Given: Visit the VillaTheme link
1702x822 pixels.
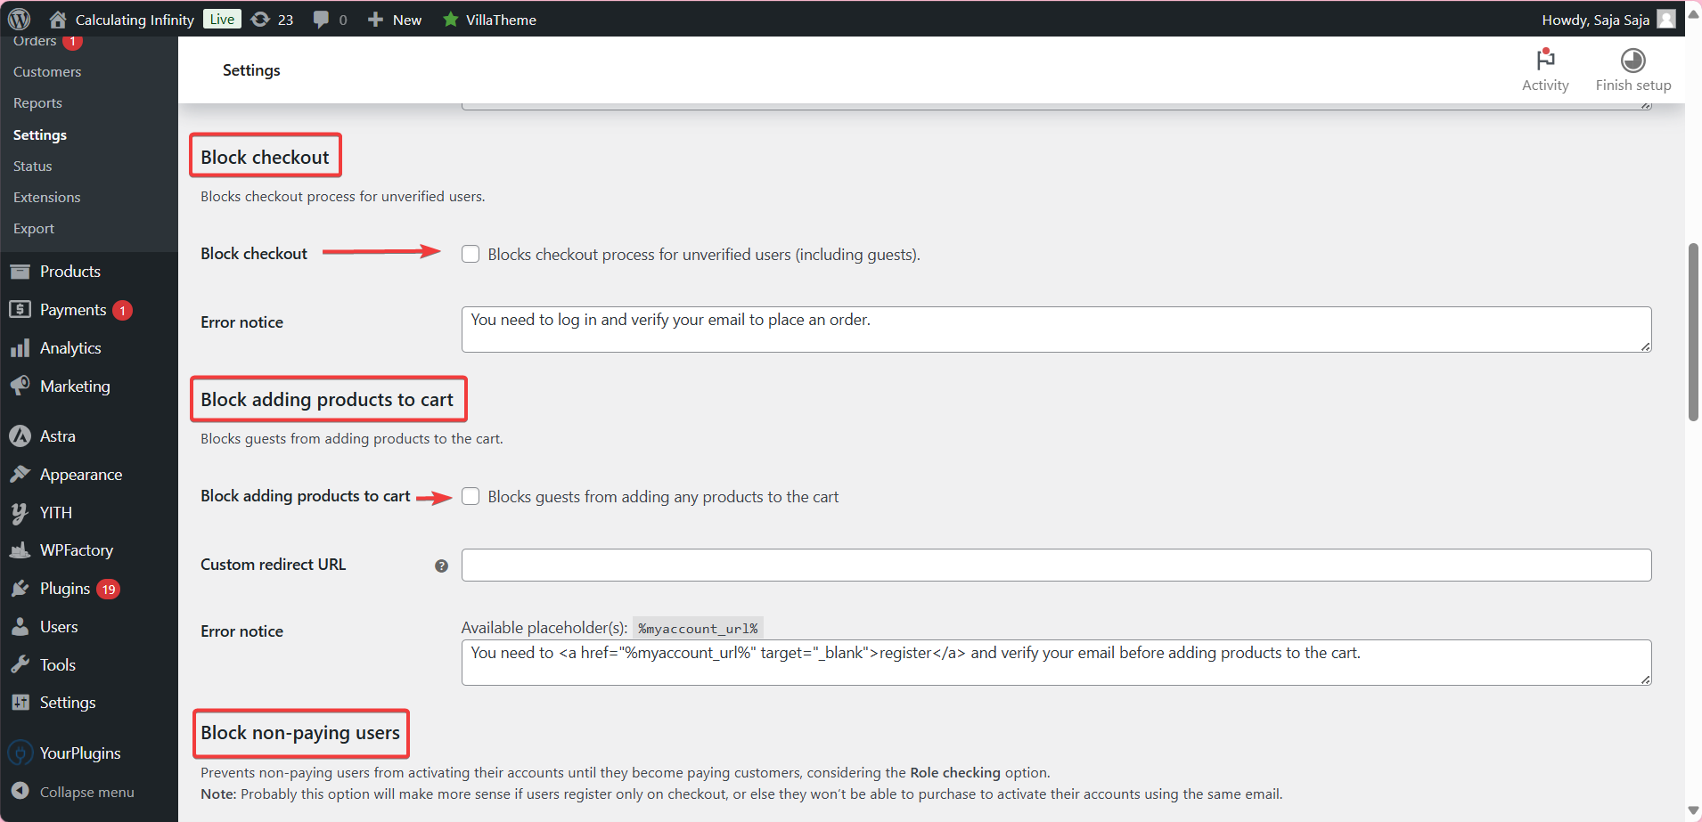Looking at the screenshot, I should pyautogui.click(x=488, y=19).
